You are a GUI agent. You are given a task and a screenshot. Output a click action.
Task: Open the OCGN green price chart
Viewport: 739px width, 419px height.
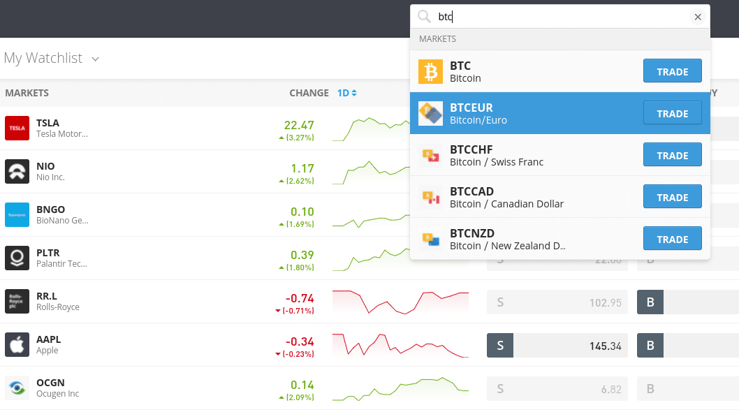401,389
